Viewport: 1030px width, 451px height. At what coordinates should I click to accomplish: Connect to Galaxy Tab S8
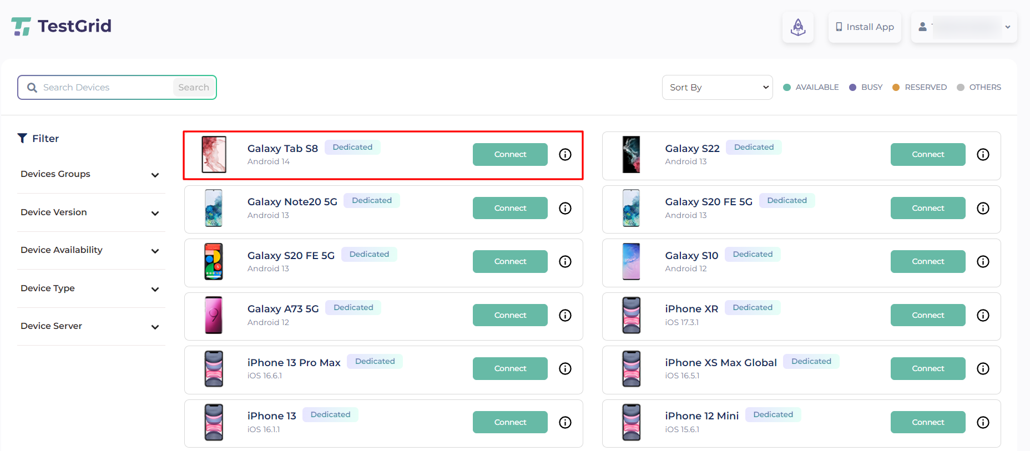coord(510,154)
